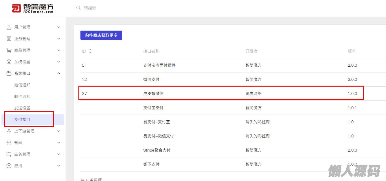386x181 pixels.
Task: Click the 应用 cube icon
Action: 9,166
